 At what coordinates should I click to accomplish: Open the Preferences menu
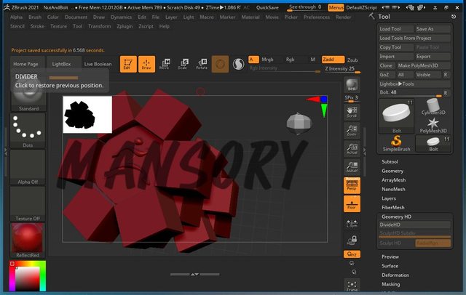pyautogui.click(x=316, y=17)
